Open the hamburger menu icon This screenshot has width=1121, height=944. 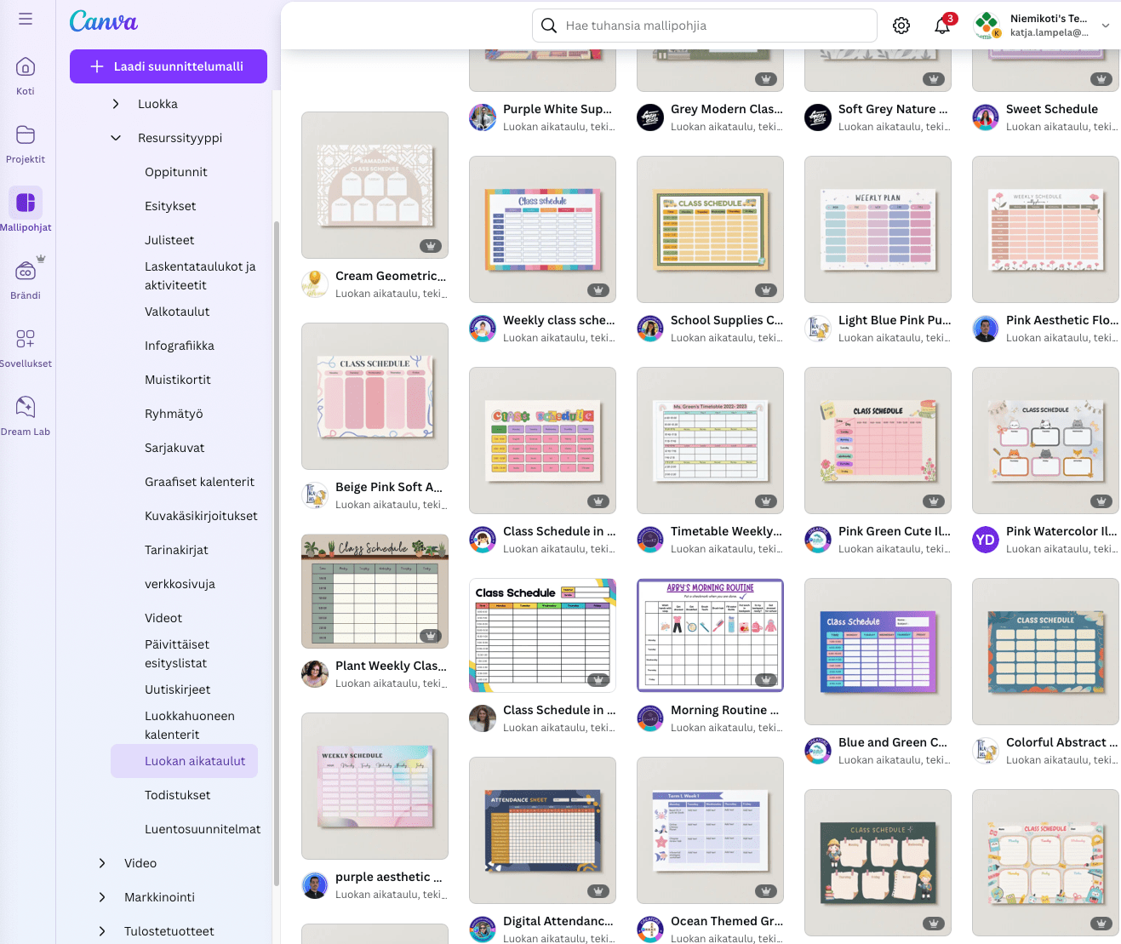(26, 19)
